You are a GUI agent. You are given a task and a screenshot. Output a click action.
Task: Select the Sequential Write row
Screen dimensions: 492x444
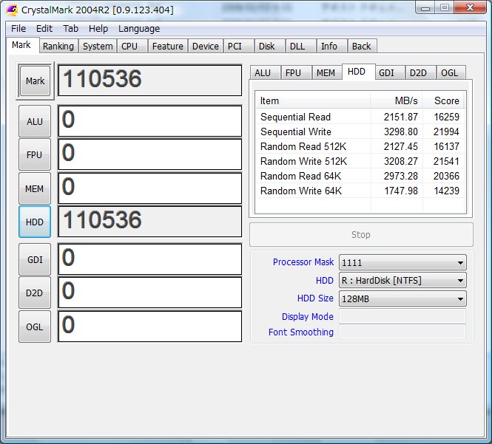[x=360, y=132]
